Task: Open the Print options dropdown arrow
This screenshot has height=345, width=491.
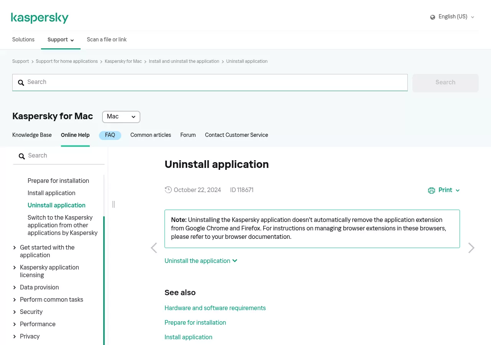Action: (458, 191)
